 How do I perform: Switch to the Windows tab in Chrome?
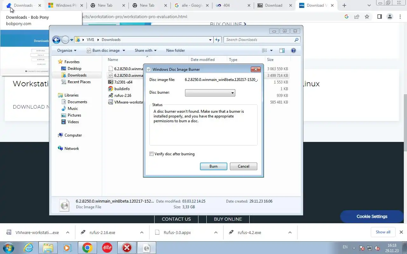pos(66,5)
